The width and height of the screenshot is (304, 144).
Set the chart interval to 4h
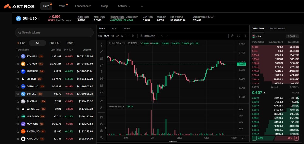(x=118, y=36)
